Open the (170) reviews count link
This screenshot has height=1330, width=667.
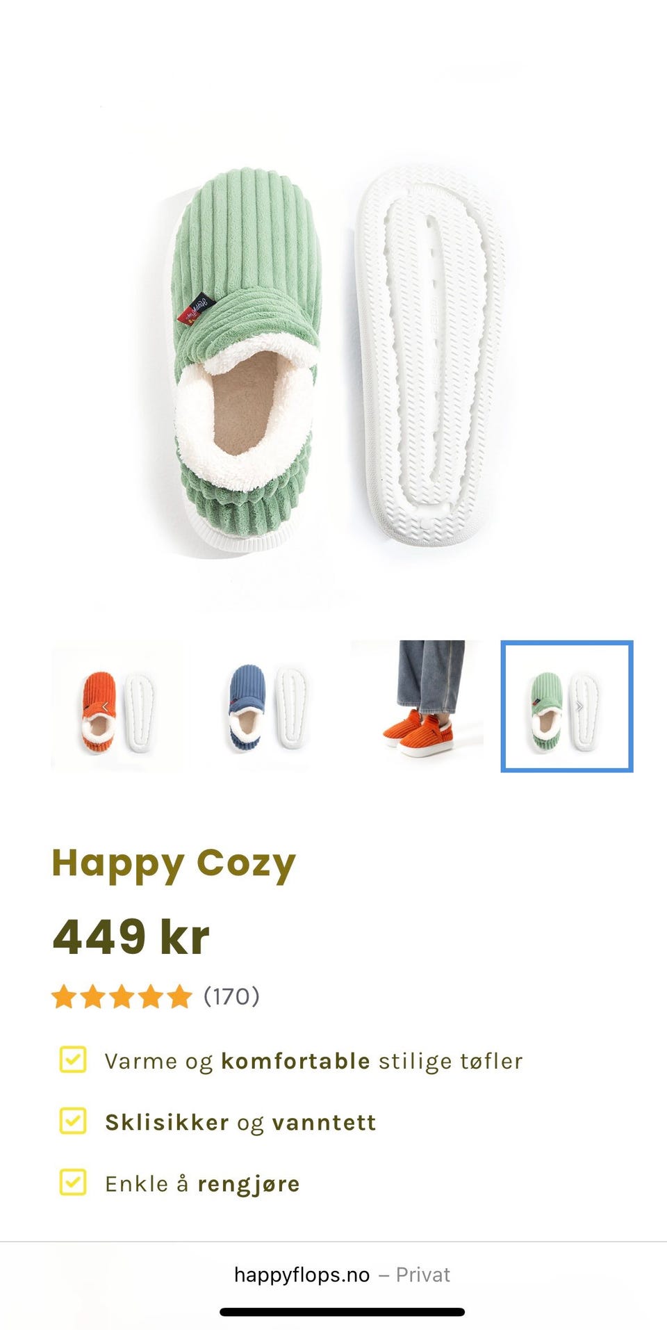pyautogui.click(x=231, y=996)
